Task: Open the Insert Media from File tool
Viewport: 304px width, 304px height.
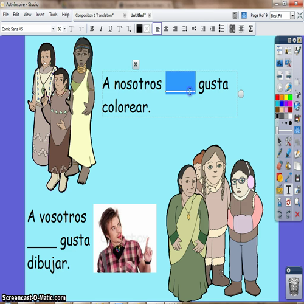Action: 280,190
